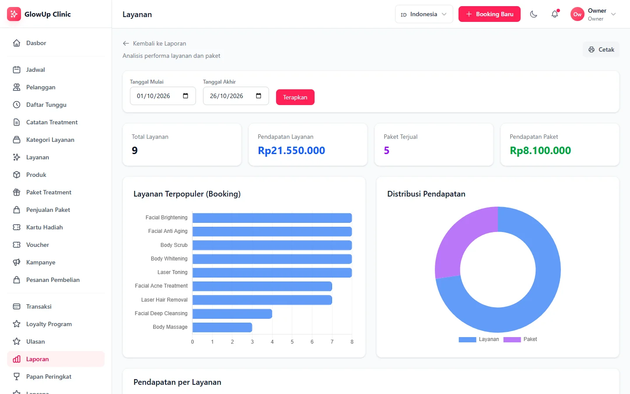This screenshot has height=394, width=630.
Task: Select Pelanggan in the sidebar
Action: tap(56, 87)
